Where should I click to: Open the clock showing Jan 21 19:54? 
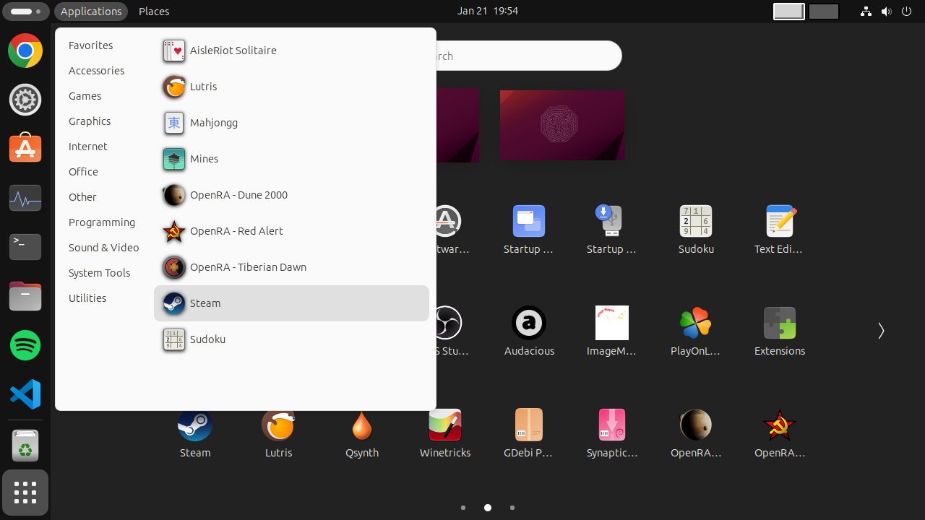488,11
